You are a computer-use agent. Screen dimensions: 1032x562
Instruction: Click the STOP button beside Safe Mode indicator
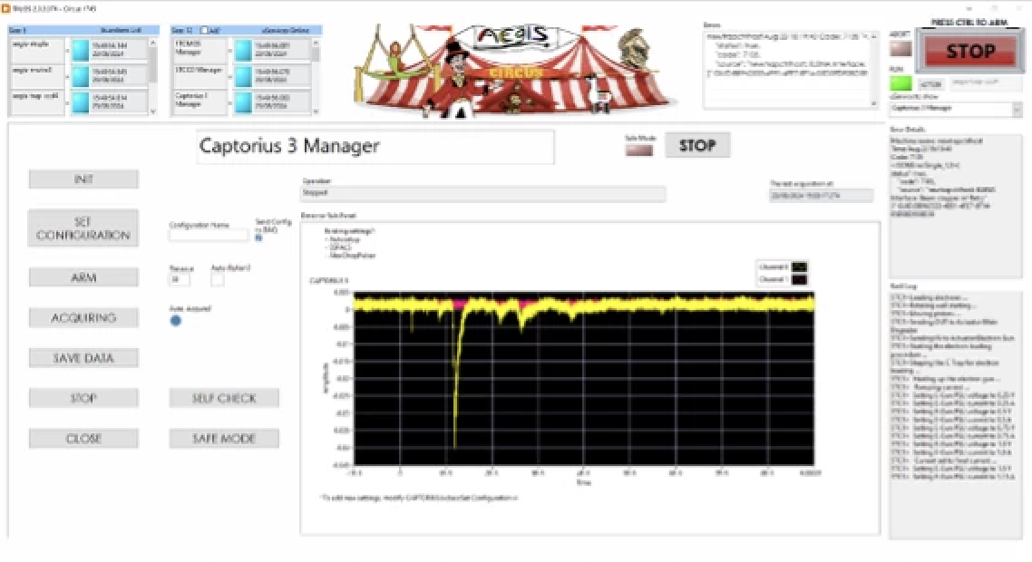click(x=697, y=145)
